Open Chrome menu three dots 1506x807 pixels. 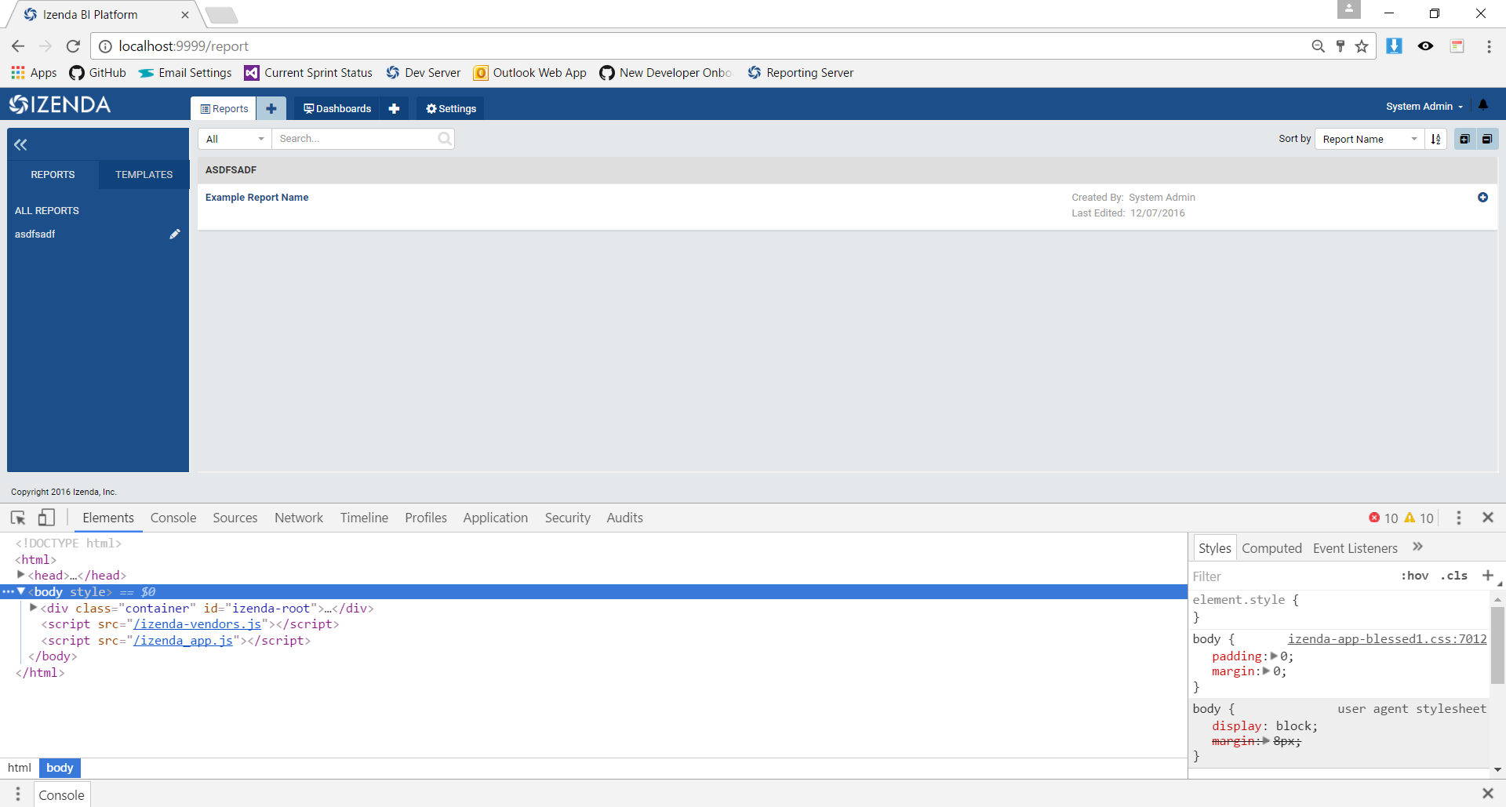click(x=1489, y=46)
